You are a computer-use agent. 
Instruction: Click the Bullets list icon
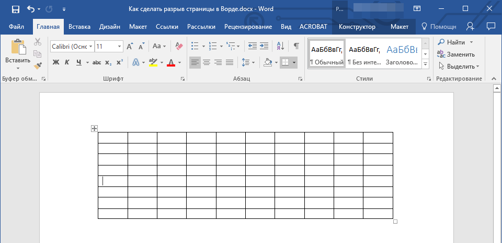click(x=195, y=47)
